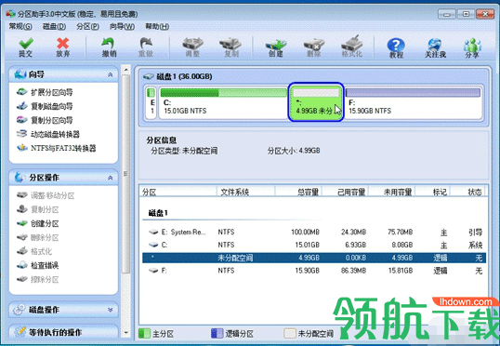Click the 撤销 (undo) toolbar icon

coord(109,47)
